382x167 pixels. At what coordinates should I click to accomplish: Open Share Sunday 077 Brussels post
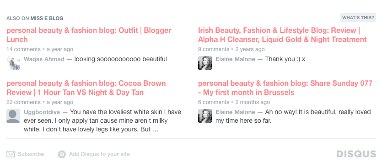tap(285, 88)
